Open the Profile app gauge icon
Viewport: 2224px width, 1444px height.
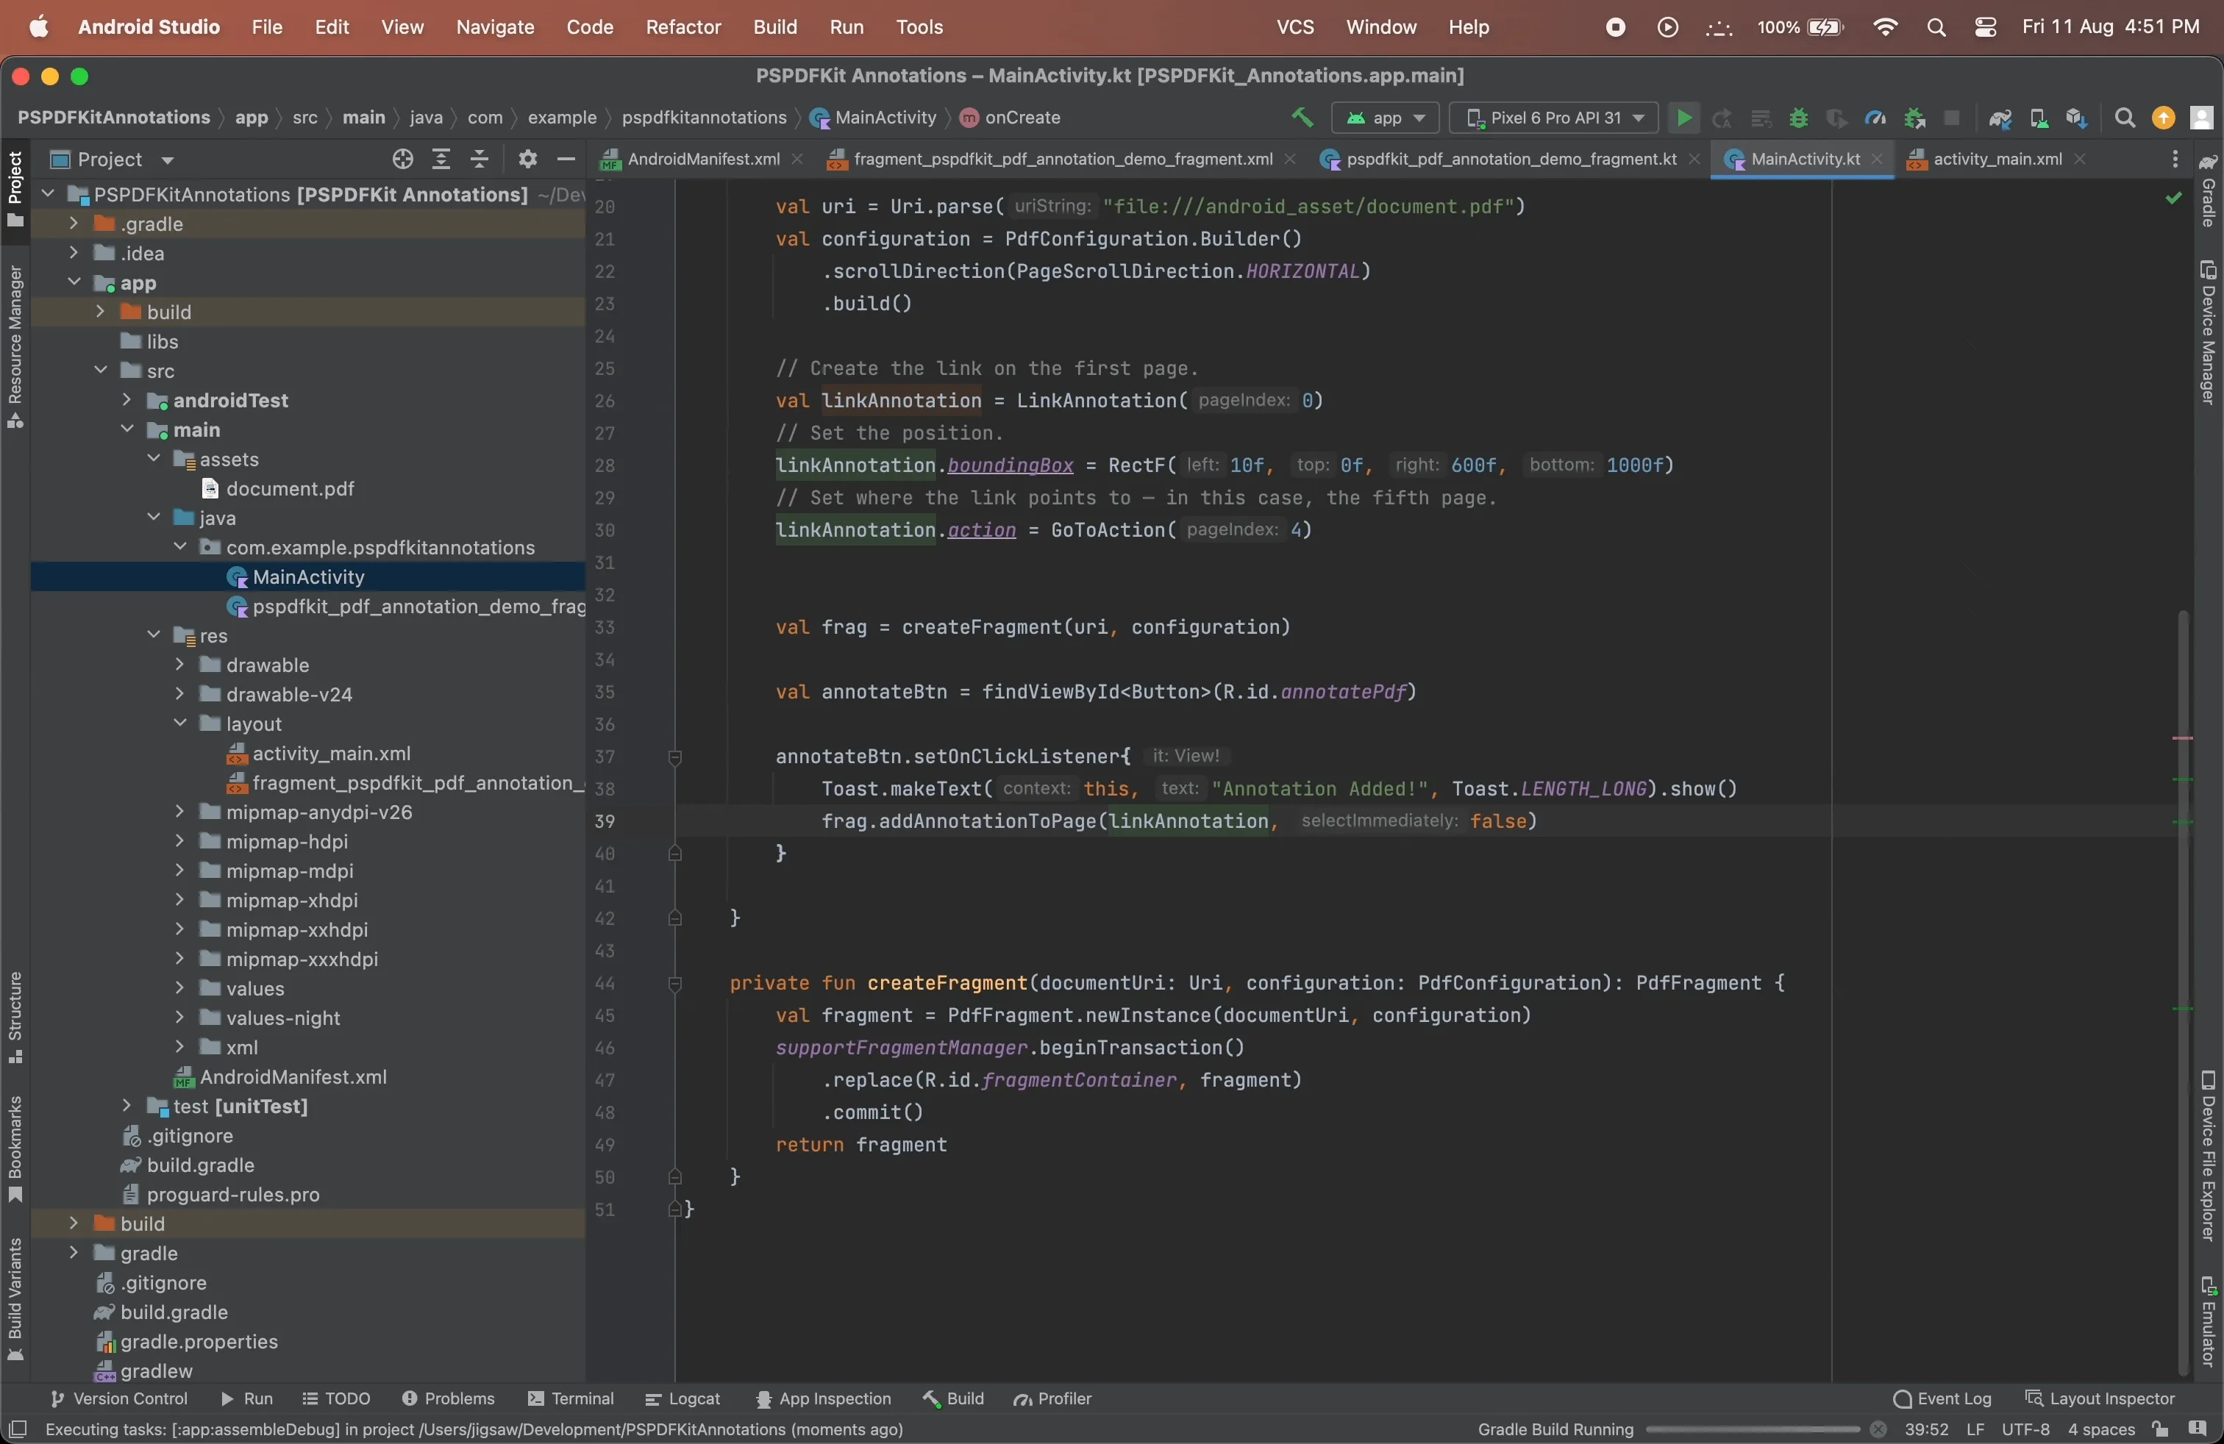(1875, 118)
